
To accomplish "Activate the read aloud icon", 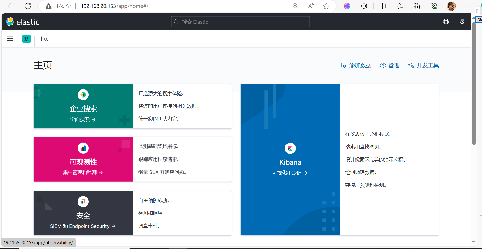I will (x=311, y=6).
